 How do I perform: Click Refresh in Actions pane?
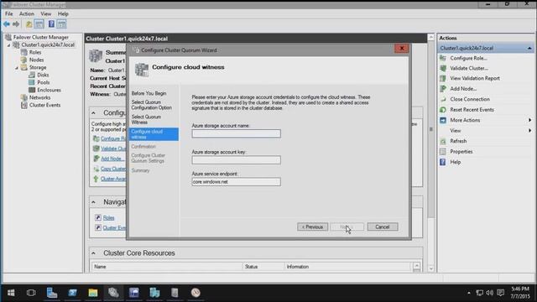pyautogui.click(x=458, y=141)
